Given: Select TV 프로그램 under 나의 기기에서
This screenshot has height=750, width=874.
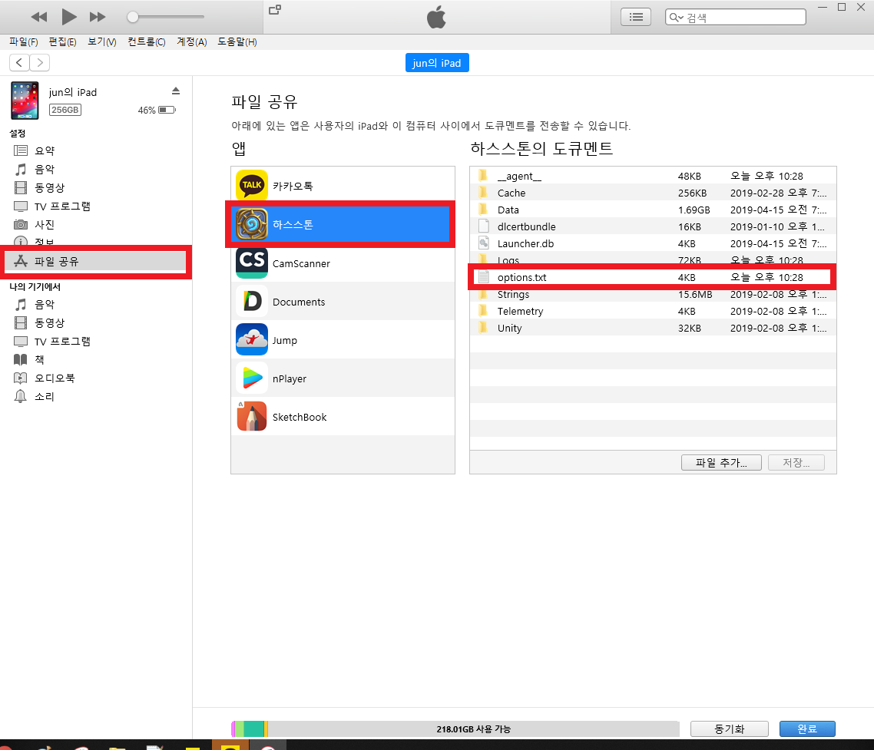Looking at the screenshot, I should tap(62, 341).
